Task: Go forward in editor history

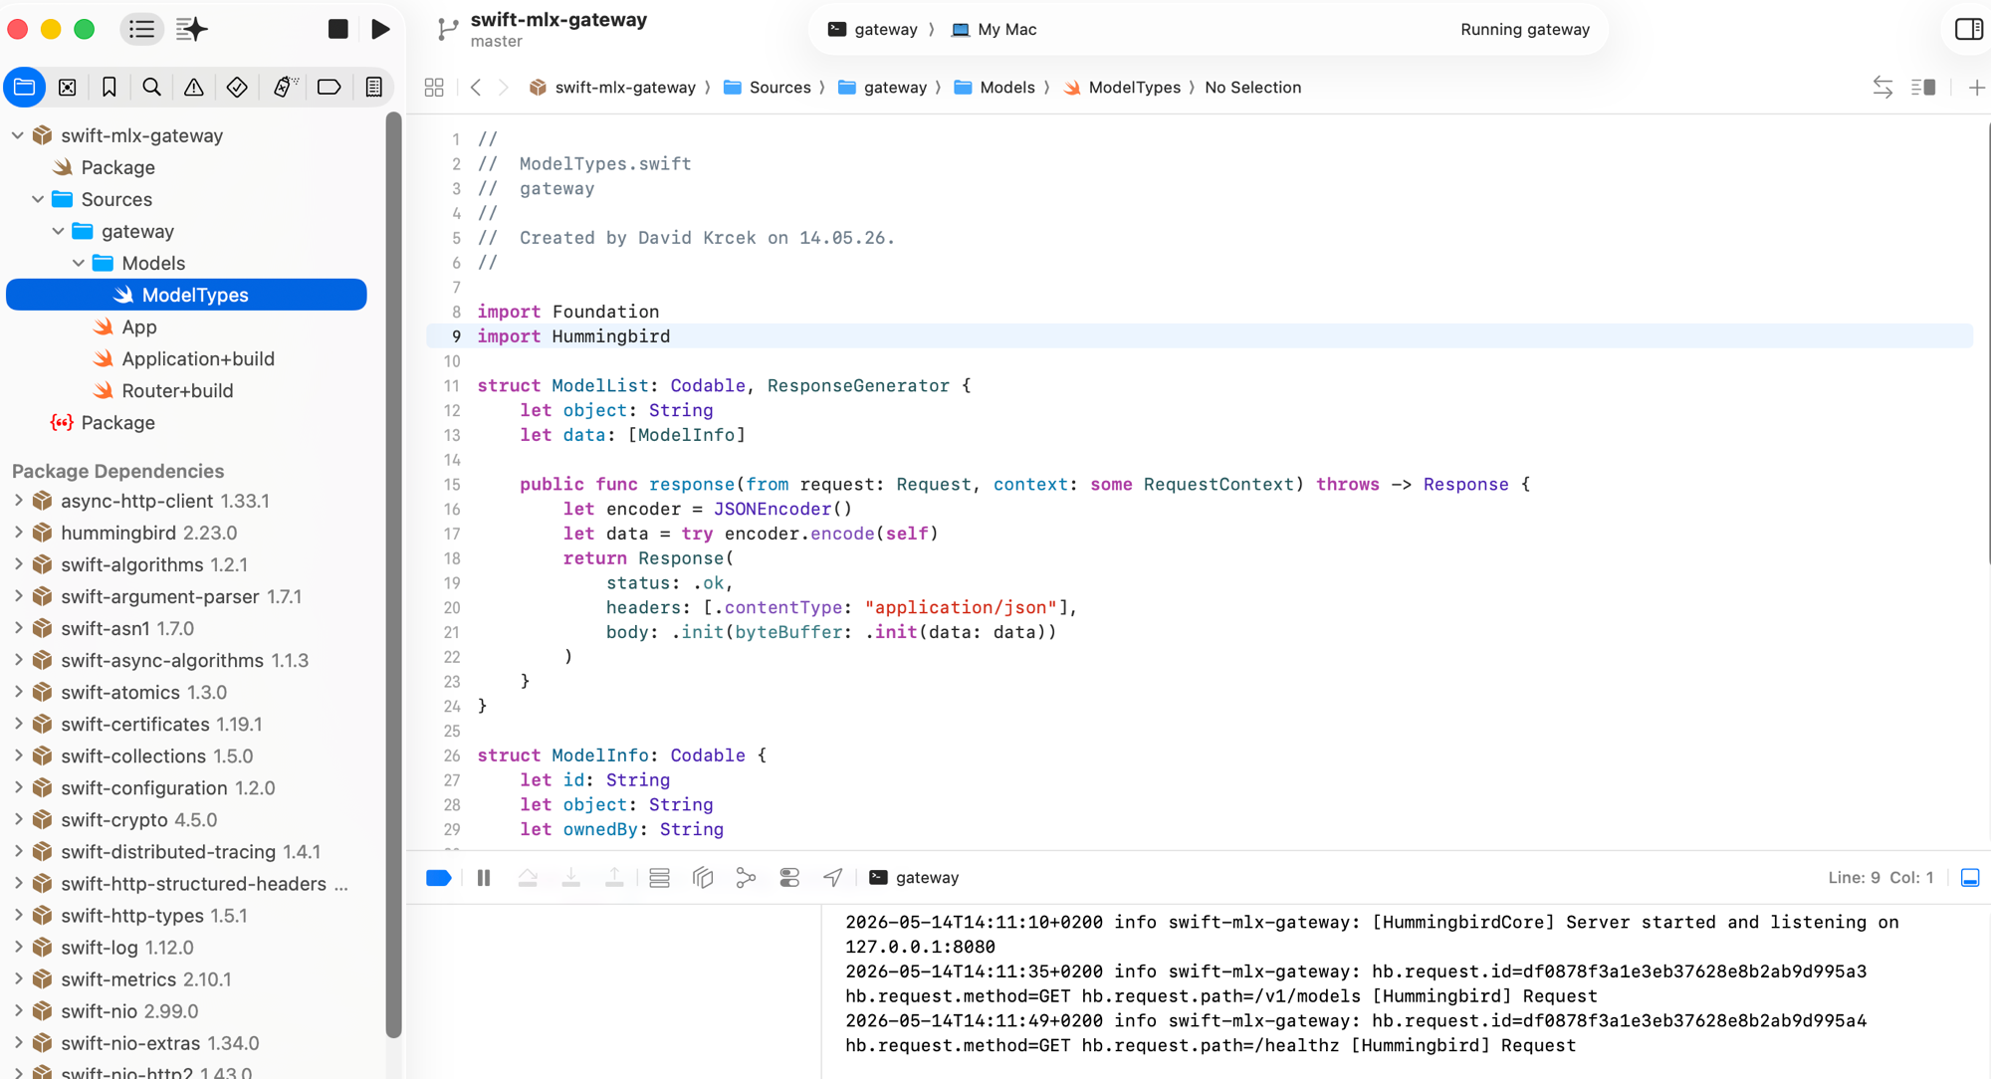Action: pos(504,88)
